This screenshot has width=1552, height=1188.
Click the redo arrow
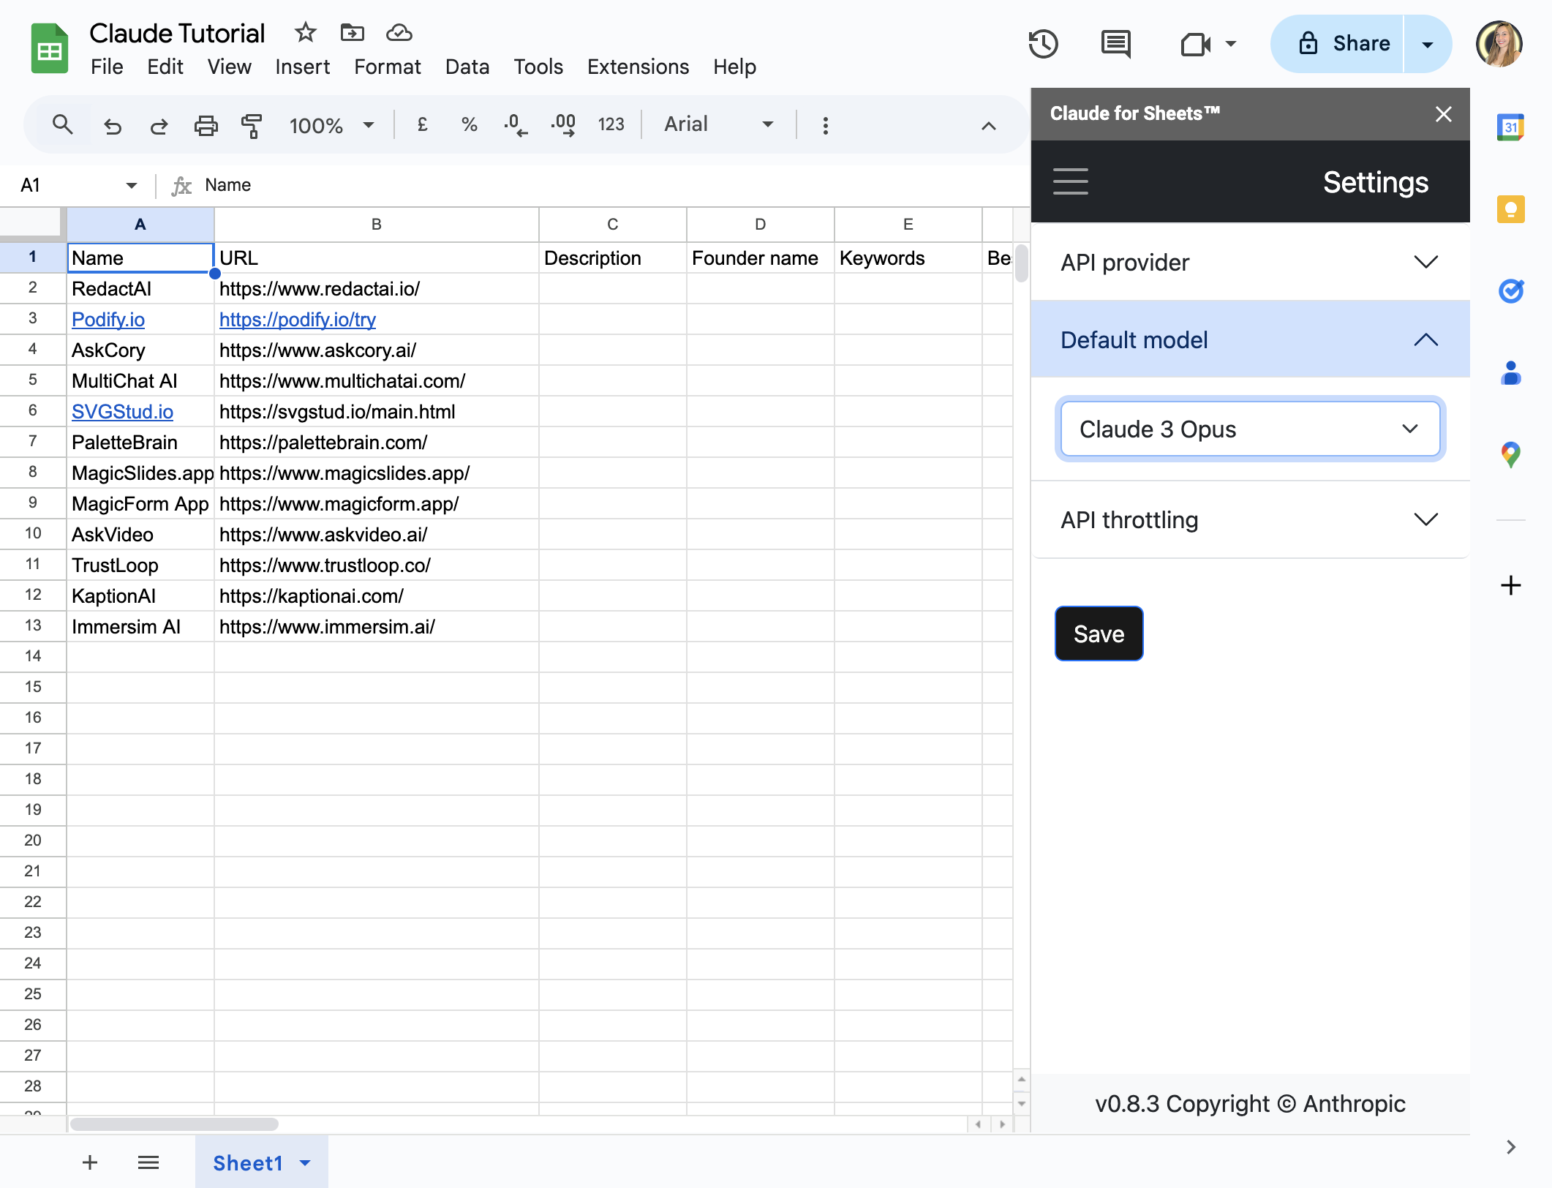point(159,126)
